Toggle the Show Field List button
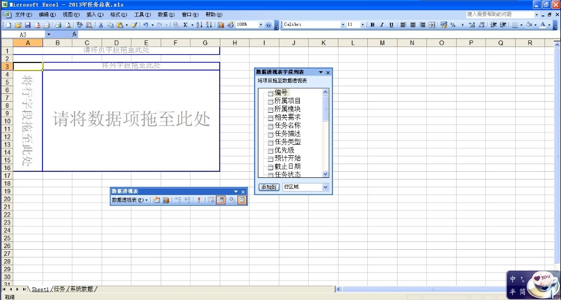The height and width of the screenshot is (300, 561). click(242, 200)
